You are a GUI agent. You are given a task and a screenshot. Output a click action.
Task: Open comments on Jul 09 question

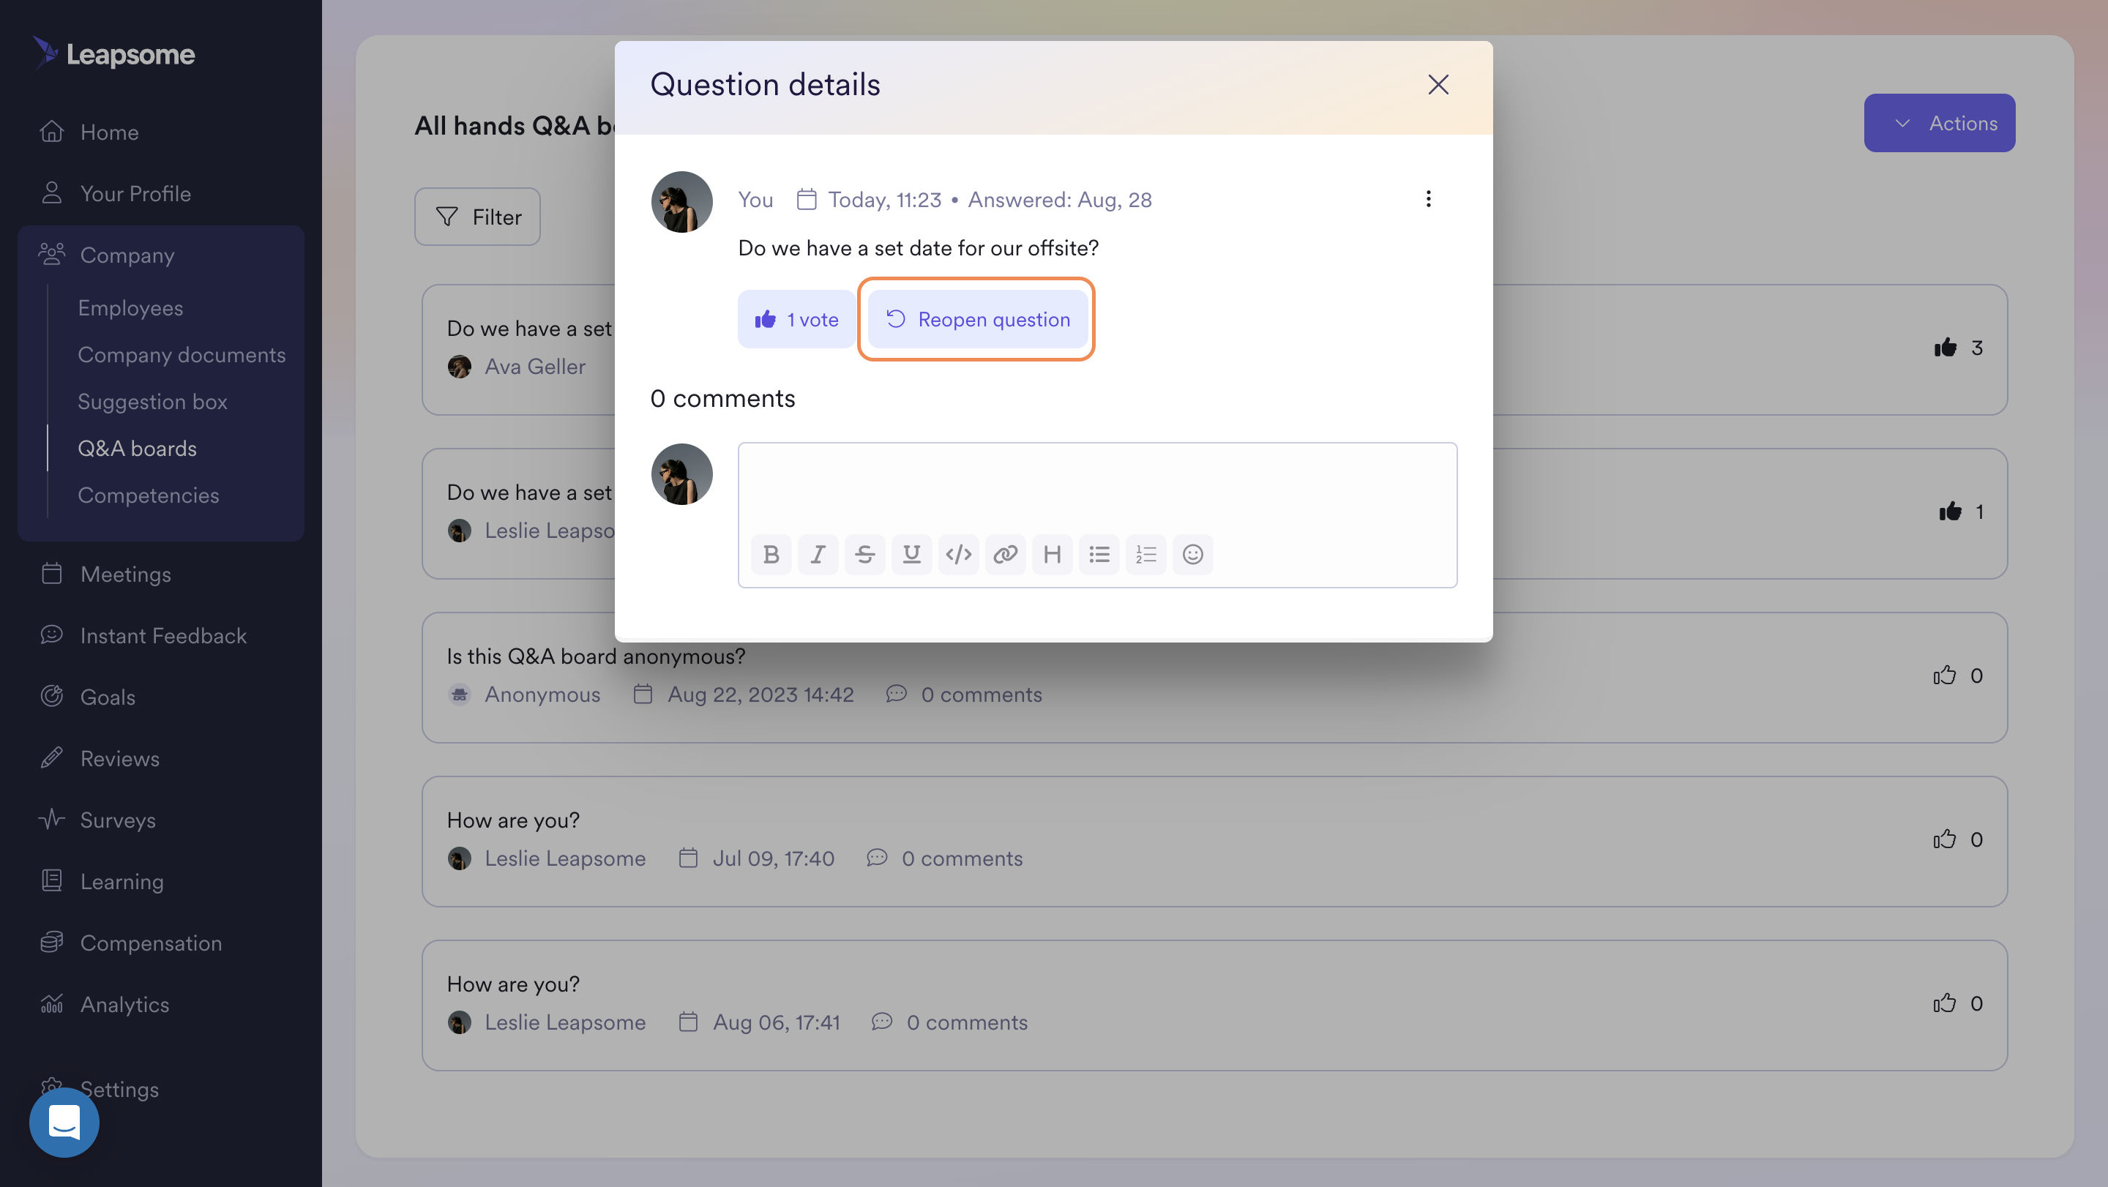[944, 858]
